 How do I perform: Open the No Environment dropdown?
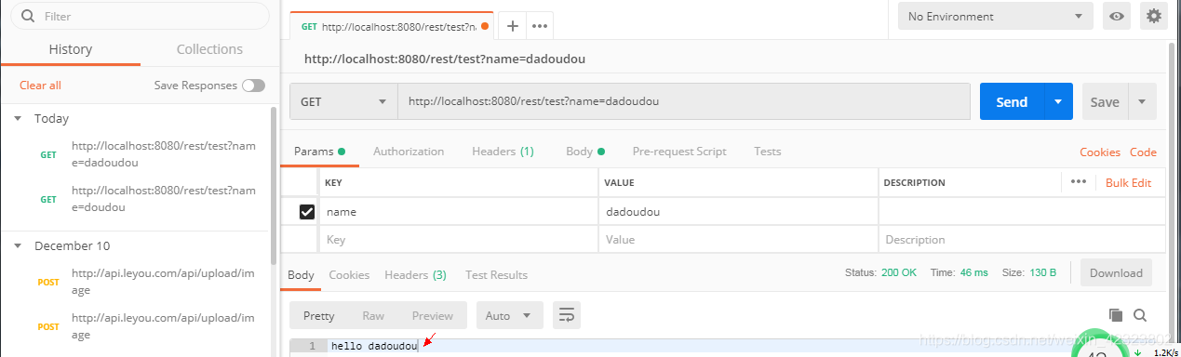[x=995, y=16]
